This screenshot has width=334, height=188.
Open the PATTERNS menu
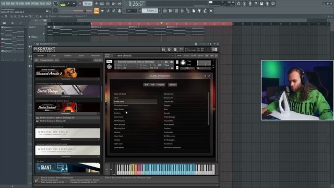20,4
